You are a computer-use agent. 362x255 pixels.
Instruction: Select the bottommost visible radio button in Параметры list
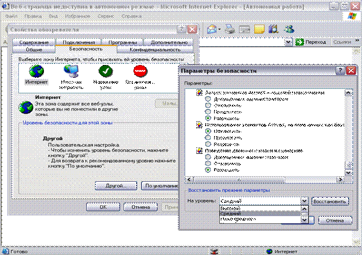[208, 169]
